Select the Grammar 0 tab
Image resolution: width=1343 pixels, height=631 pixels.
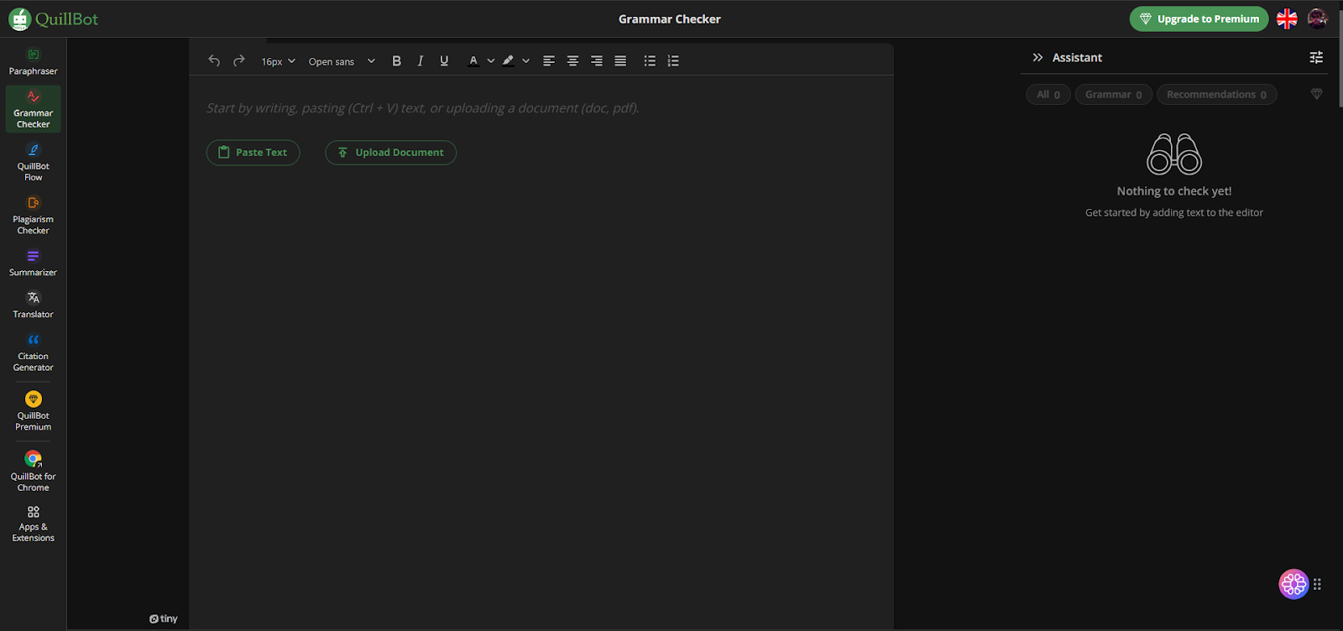click(x=1114, y=95)
